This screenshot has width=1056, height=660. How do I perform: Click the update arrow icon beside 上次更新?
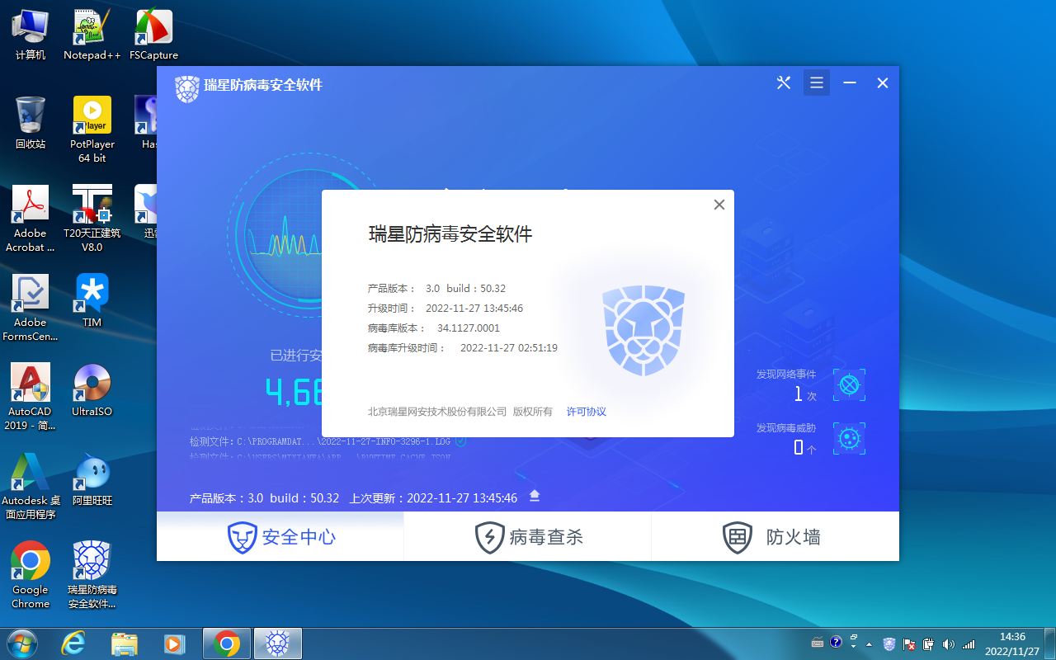coord(535,495)
